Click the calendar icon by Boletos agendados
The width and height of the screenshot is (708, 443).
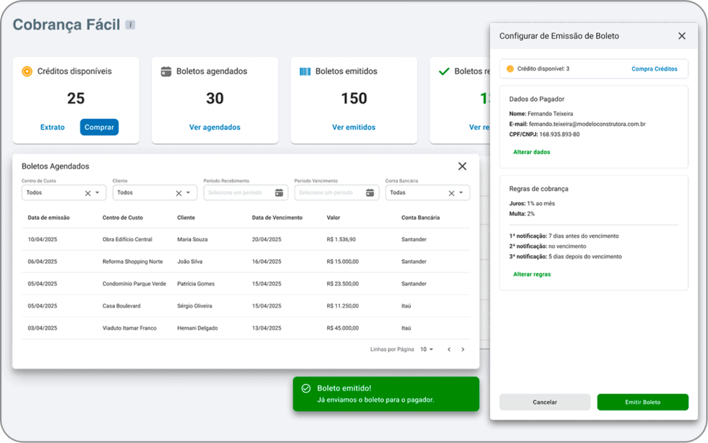[166, 71]
